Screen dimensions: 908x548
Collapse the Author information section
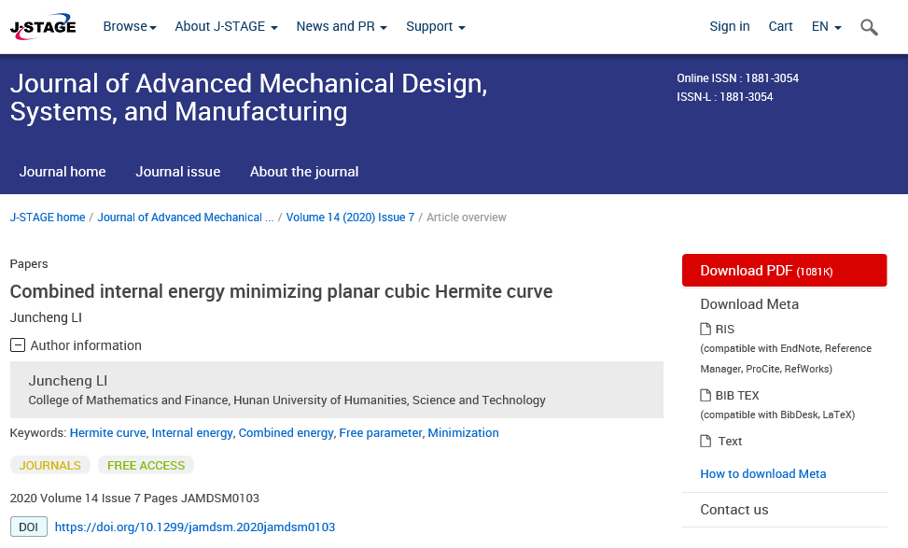pos(18,345)
